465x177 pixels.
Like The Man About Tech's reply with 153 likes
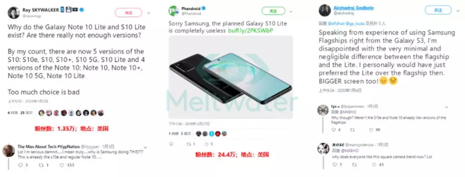click(62, 165)
